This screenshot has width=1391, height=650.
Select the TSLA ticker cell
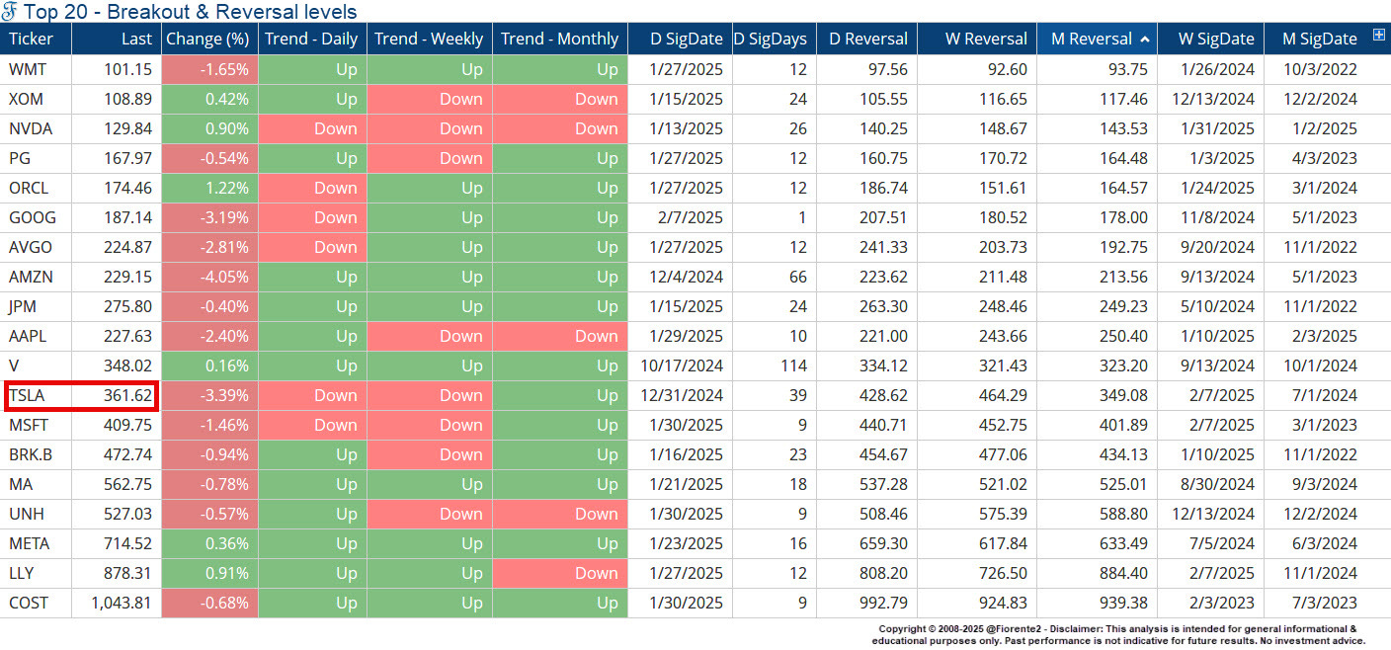(36, 395)
